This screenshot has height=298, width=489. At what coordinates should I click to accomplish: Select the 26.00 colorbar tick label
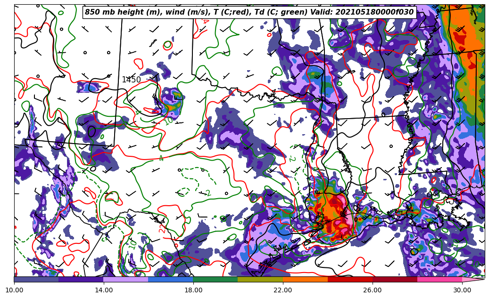(x=373, y=290)
